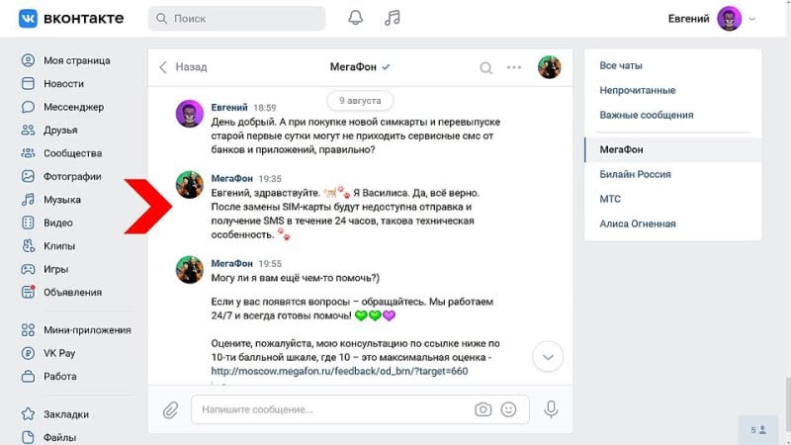Viewport: 791px width, 445px height.
Task: Open Моя страница profile icon
Action: tap(29, 60)
